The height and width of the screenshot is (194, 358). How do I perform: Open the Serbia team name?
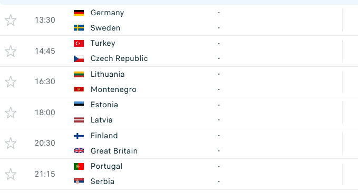(102, 181)
